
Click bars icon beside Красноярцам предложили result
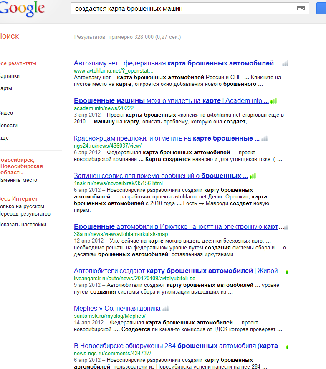tap(265, 138)
